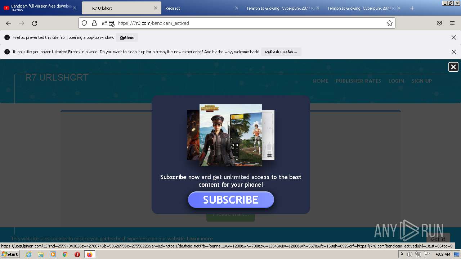The image size is (461, 259).
Task: Switch to first Tension Is Growing tab
Action: (x=283, y=8)
